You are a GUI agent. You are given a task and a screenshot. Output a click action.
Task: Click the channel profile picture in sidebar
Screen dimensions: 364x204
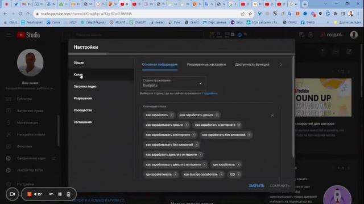30,62
